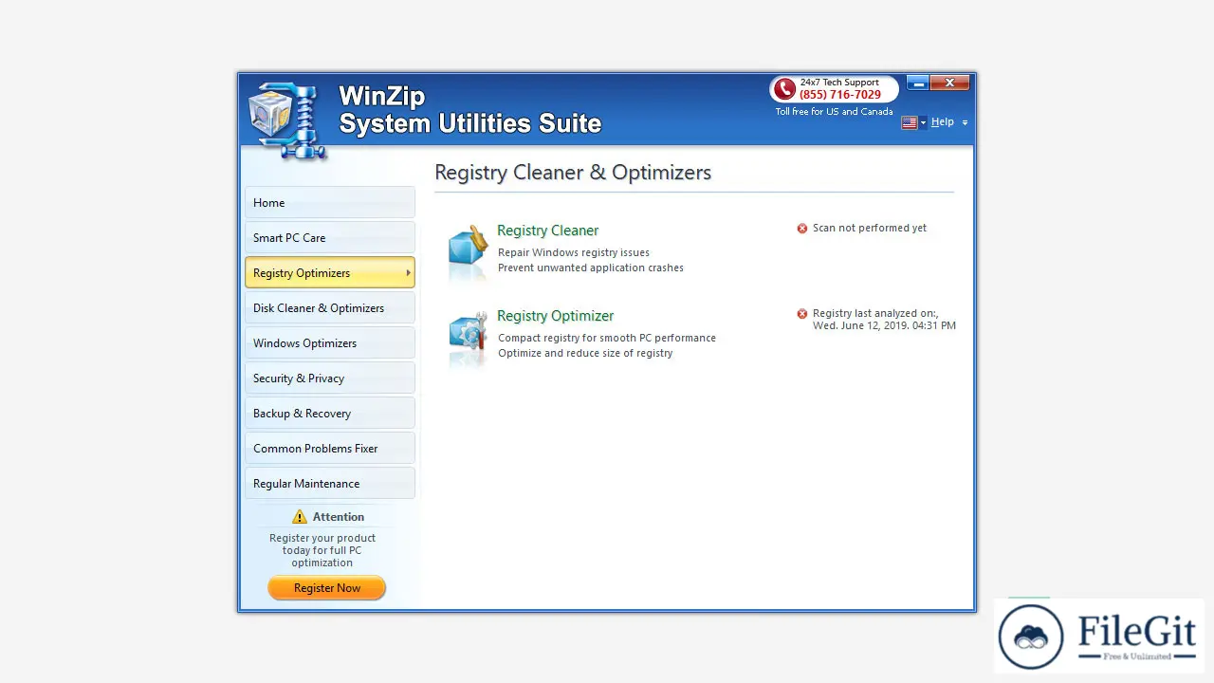
Task: Open the language flag dropdown arrow
Action: pyautogui.click(x=923, y=123)
